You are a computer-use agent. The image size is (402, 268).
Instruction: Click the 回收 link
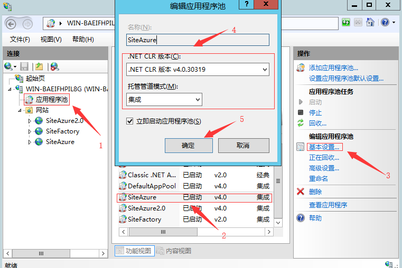[x=317, y=123]
